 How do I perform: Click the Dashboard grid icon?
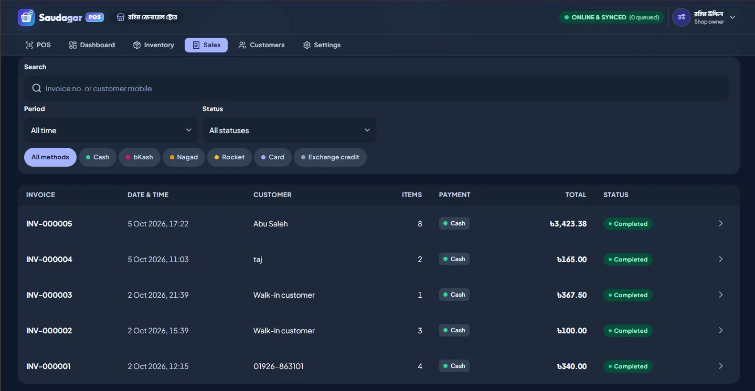click(73, 45)
